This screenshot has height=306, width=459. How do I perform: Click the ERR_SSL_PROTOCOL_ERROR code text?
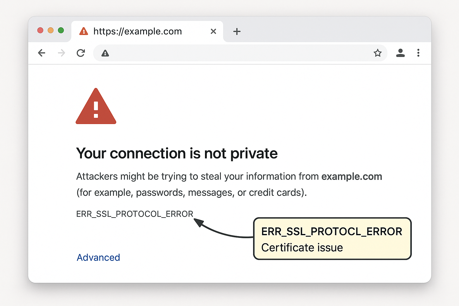coord(134,214)
